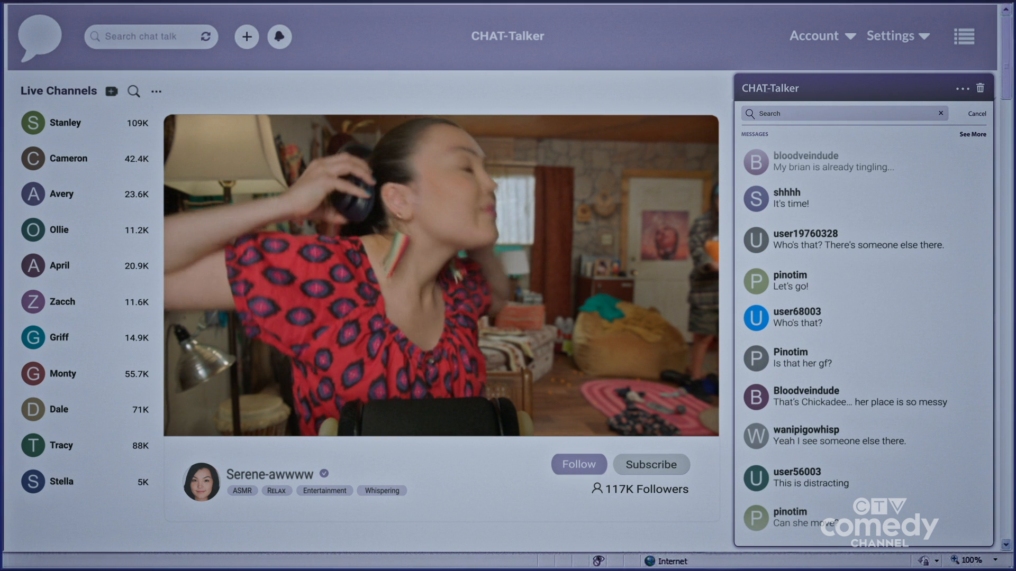Select the Monty live channel
Screen dimensions: 1016x571
coord(62,374)
